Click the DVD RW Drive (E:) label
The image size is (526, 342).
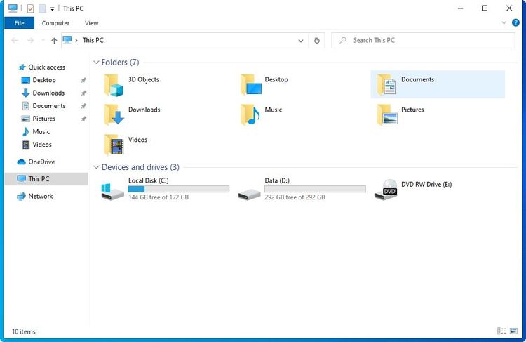point(426,185)
